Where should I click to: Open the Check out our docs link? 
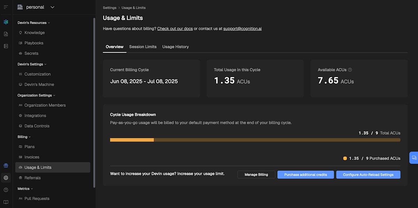click(x=175, y=29)
